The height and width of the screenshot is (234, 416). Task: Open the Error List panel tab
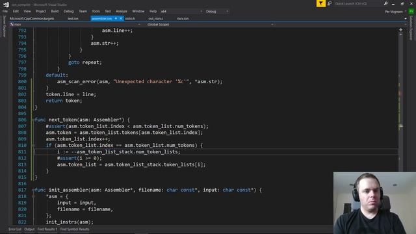point(14,229)
